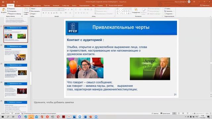The height and width of the screenshot is (119, 212).
Task: Click the Yandex browser icon in taskbar
Action: (69, 117)
